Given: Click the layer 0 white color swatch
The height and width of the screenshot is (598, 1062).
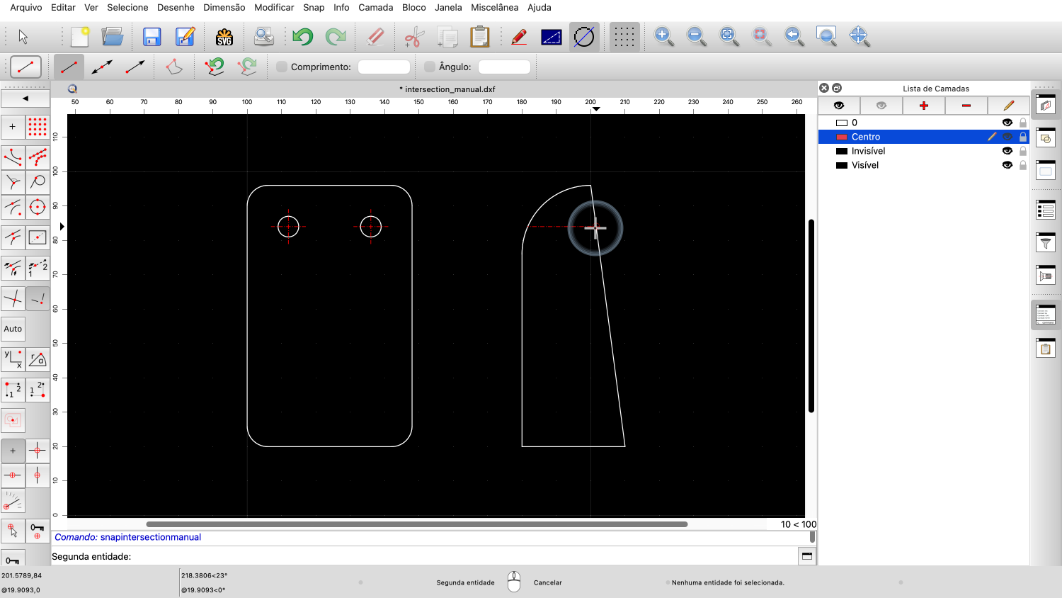Looking at the screenshot, I should tap(842, 123).
